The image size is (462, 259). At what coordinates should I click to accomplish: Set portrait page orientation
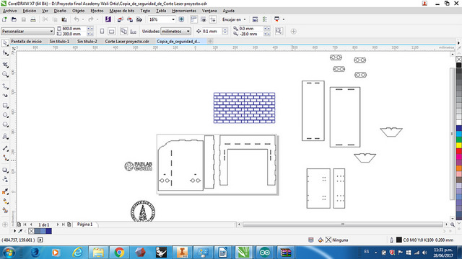coord(102,31)
